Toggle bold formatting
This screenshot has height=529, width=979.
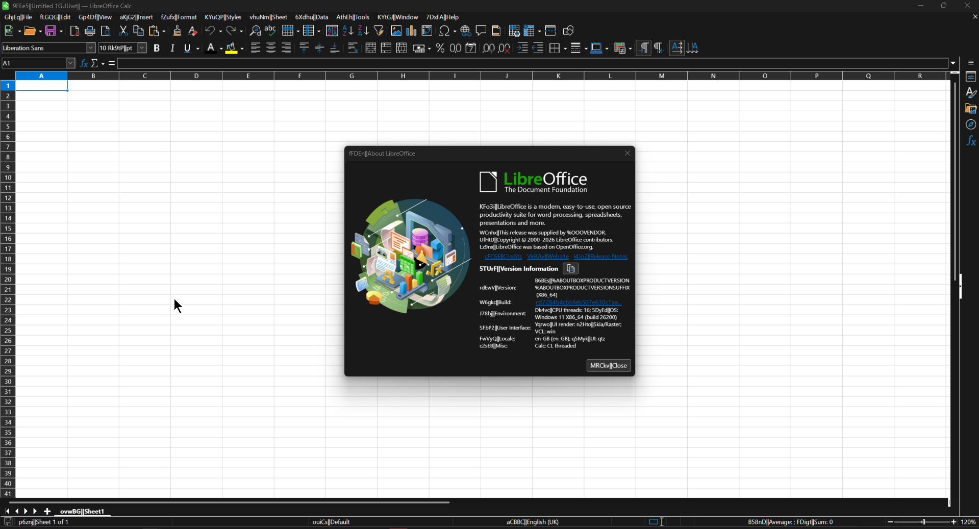(157, 48)
